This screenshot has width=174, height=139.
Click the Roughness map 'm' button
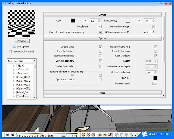click(99, 27)
